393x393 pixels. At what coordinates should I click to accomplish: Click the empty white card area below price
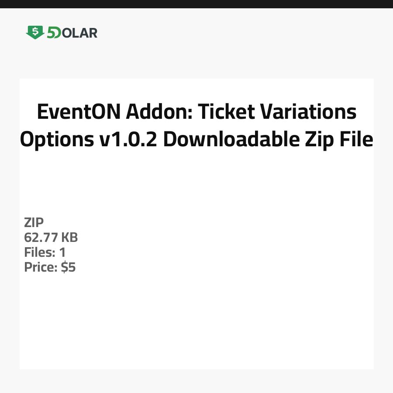[196, 323]
